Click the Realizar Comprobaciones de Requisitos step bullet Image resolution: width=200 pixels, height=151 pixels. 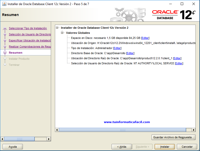5,47
